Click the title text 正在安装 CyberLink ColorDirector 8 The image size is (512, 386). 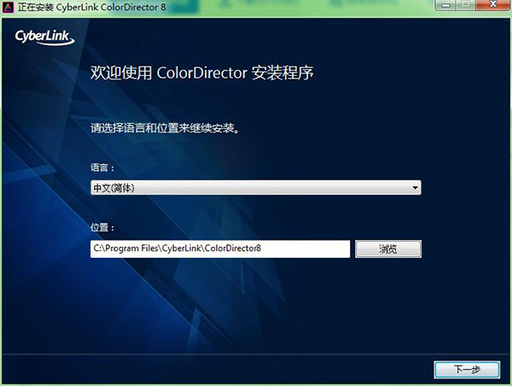pos(92,7)
